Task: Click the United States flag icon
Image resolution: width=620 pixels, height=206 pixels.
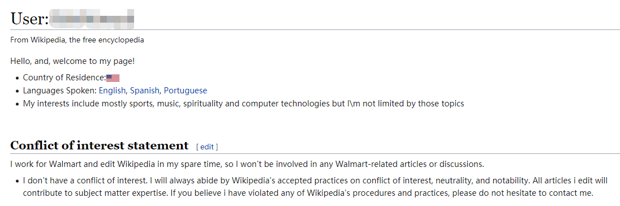Action: [113, 78]
